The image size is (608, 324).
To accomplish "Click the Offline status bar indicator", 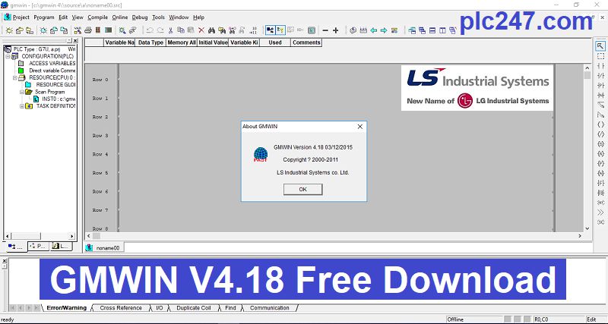I will click(x=455, y=319).
